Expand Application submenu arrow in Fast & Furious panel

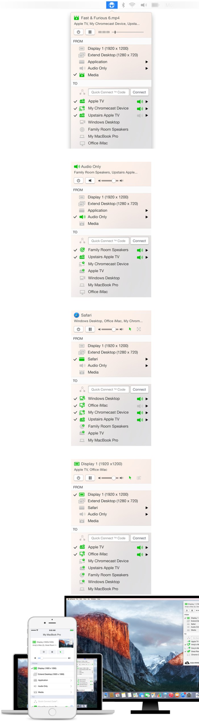[147, 62]
